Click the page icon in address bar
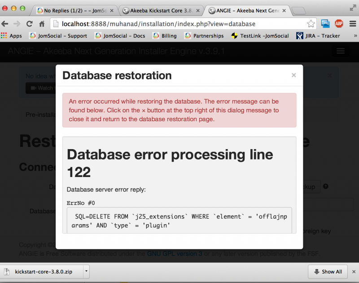 tap(56, 24)
